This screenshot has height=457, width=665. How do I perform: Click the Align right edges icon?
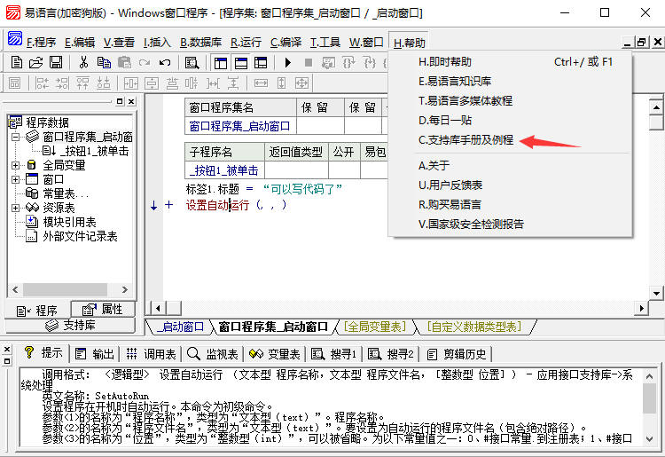point(62,83)
